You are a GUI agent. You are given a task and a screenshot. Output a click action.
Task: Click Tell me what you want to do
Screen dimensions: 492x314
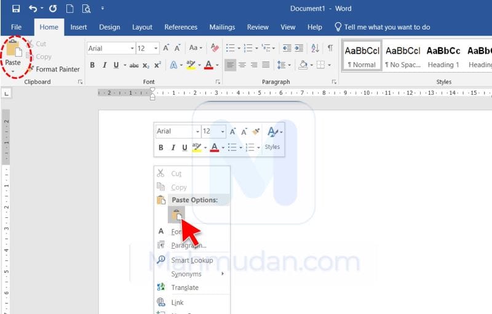pyautogui.click(x=387, y=27)
